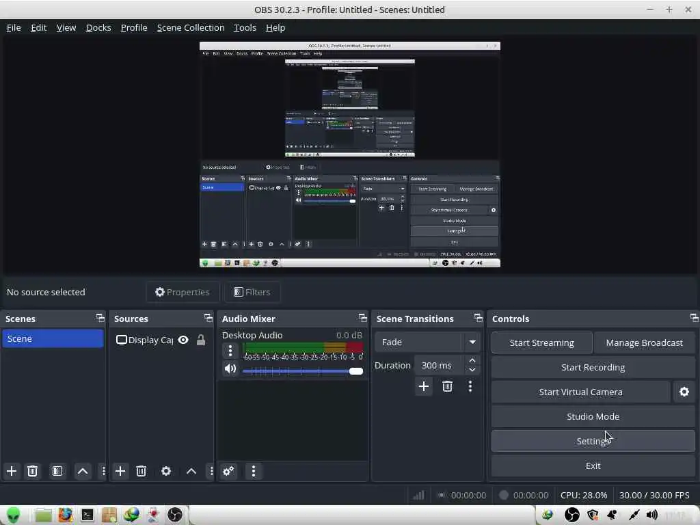Viewport: 700px width, 525px height.
Task: Pop out the Scene Transitions dock
Action: 478,318
